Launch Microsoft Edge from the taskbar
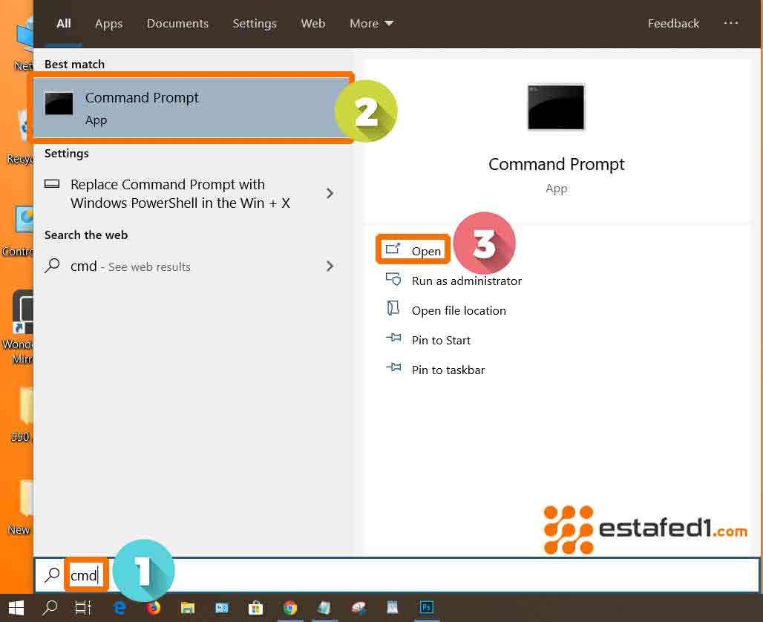 coord(119,607)
